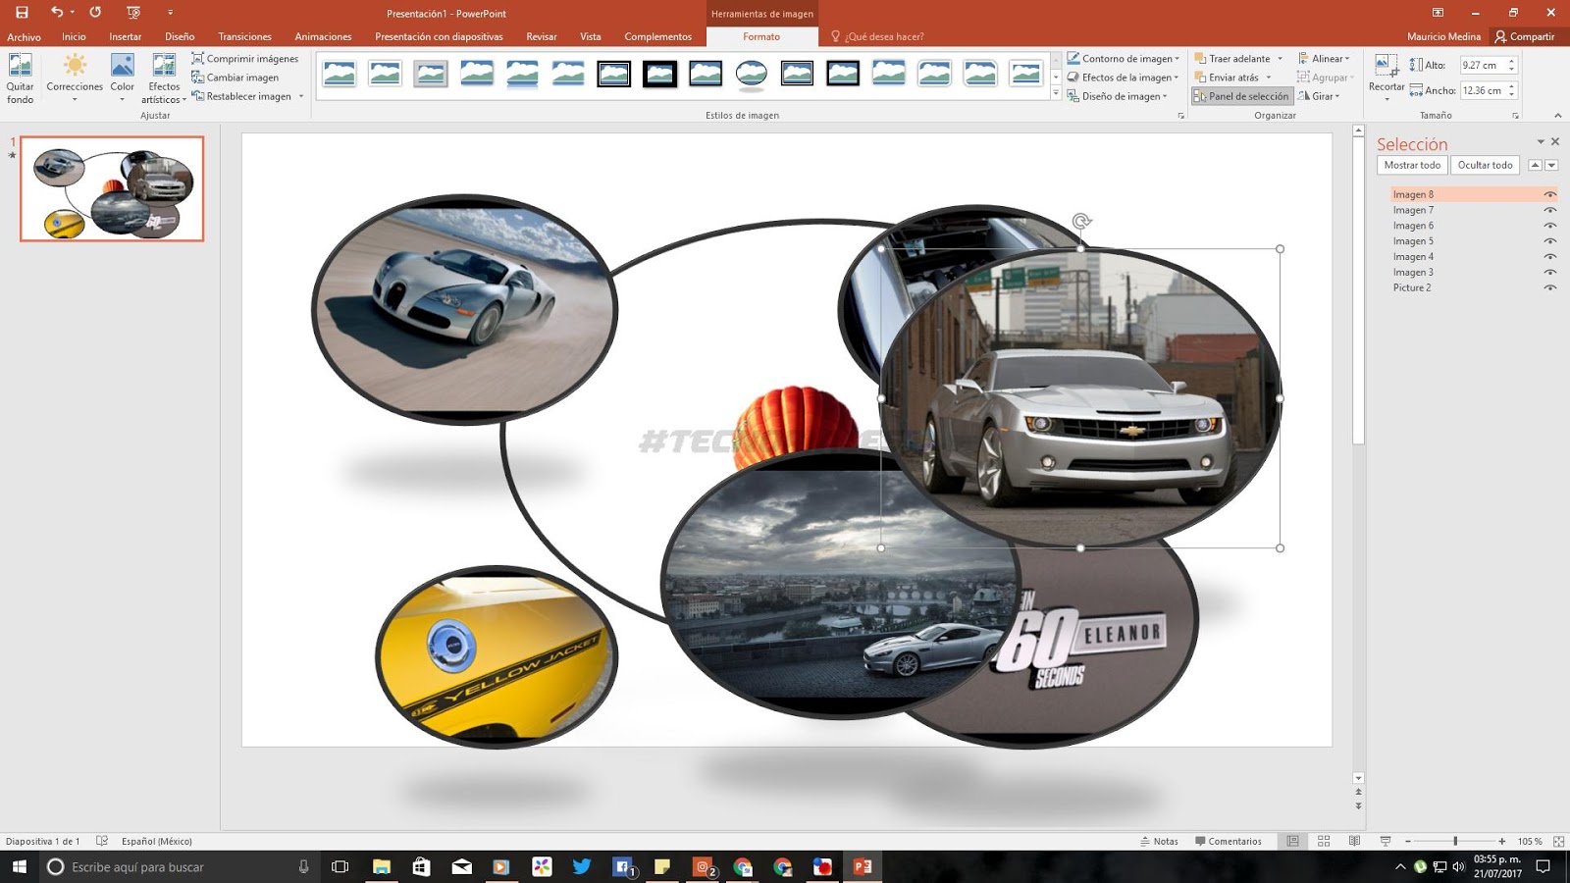Viewport: 1570px width, 883px height.
Task: Click Comprimir imágenes
Action: pos(245,58)
